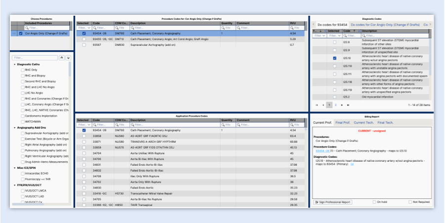
Task: Click Sign Professional Report button
Action: click(x=333, y=202)
